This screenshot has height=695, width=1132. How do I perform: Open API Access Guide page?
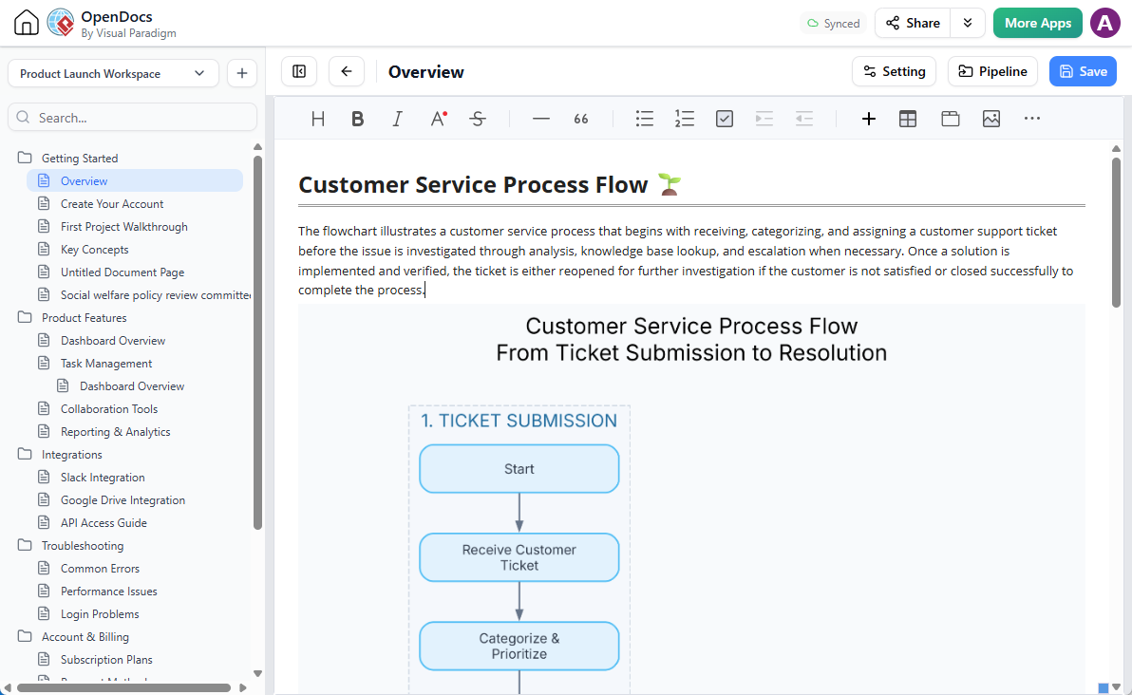coord(104,522)
